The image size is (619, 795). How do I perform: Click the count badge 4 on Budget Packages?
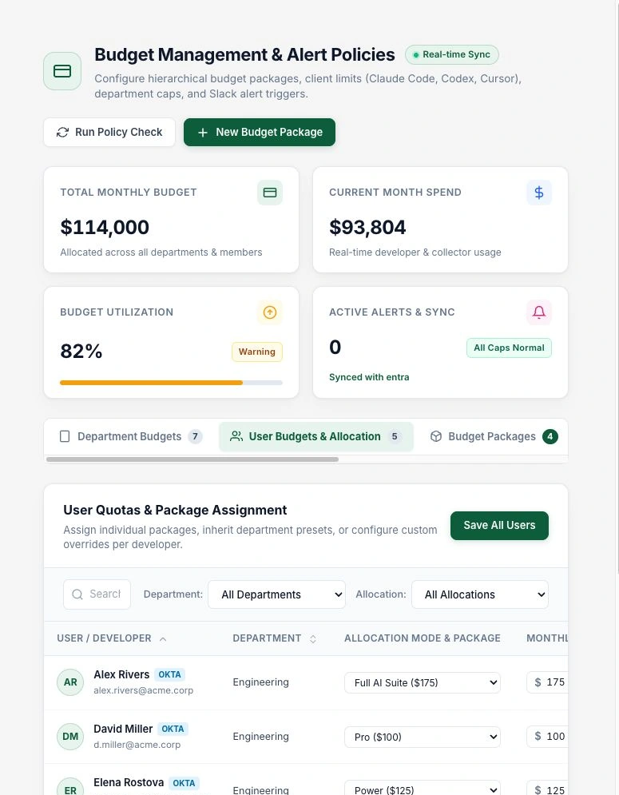pos(550,436)
